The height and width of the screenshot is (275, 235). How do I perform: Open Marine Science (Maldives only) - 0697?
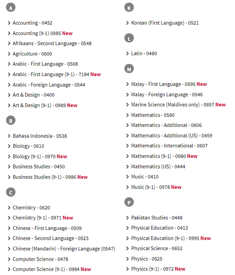pyautogui.click(x=178, y=105)
